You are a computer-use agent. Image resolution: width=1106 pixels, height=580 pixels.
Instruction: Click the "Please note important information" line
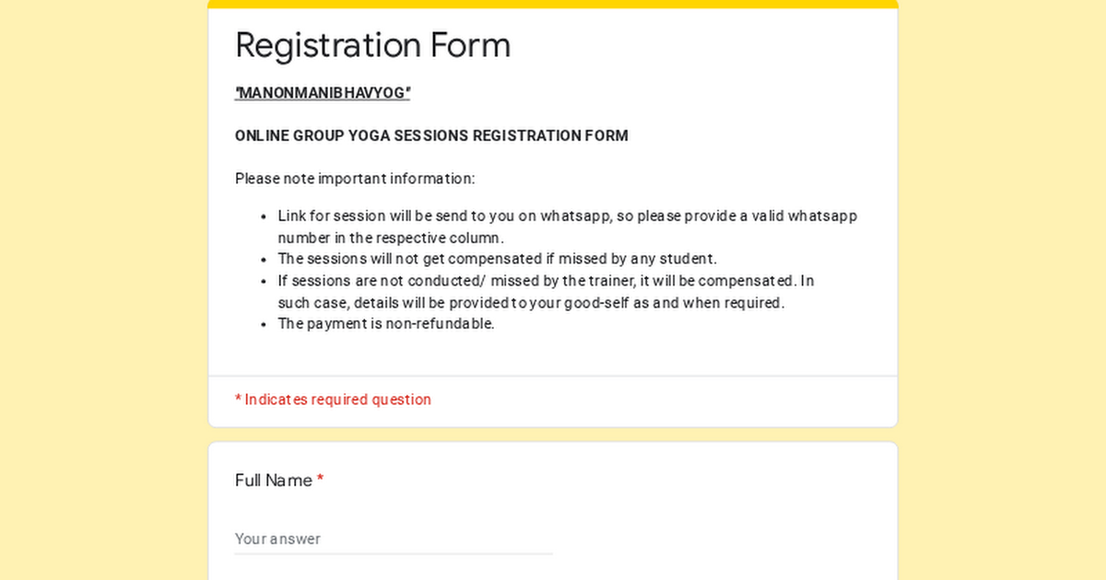click(x=355, y=178)
